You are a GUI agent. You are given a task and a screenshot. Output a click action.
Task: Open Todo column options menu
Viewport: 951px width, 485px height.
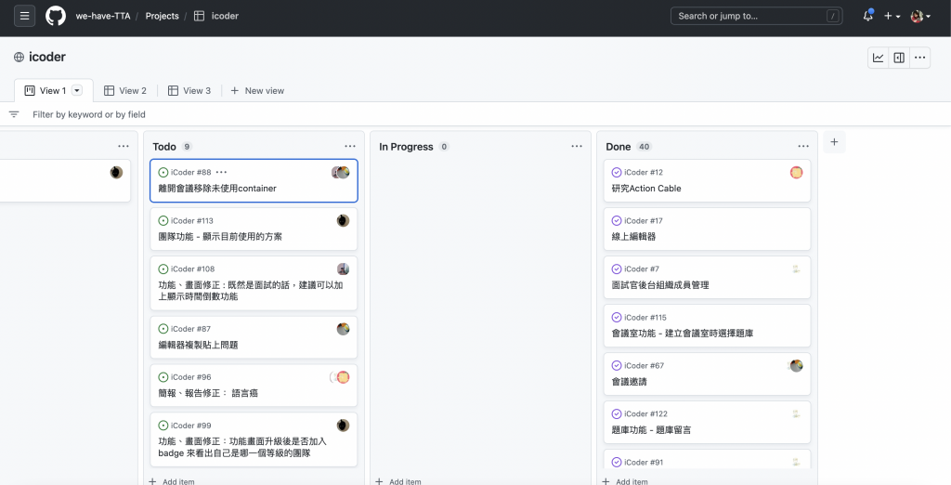pos(350,146)
